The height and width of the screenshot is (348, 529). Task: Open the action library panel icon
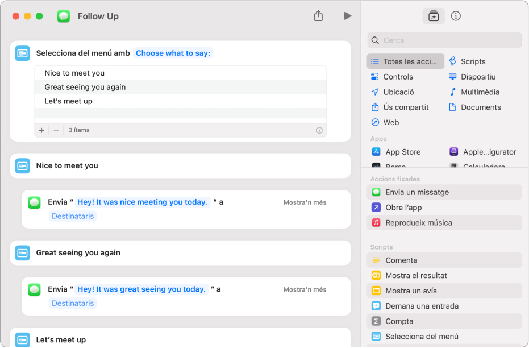tap(433, 16)
